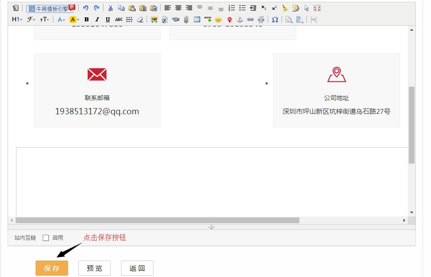Image resolution: width=431 pixels, height=277 pixels.
Task: Click the 深圳市坪山新区坑梓街道乌石路27号 address text
Action: pyautogui.click(x=336, y=111)
